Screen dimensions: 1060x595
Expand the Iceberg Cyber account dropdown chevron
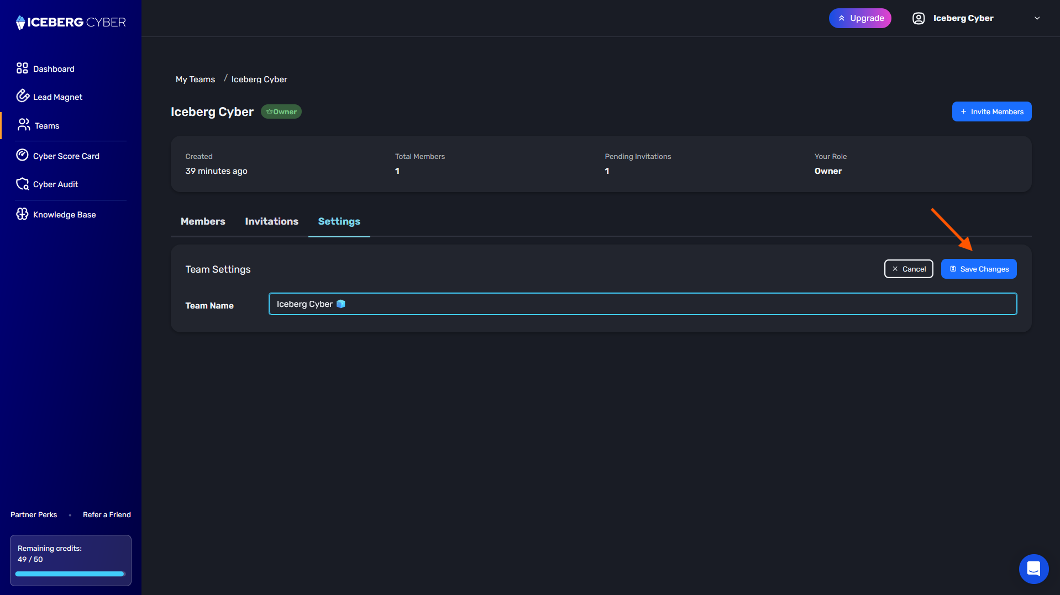1037,18
